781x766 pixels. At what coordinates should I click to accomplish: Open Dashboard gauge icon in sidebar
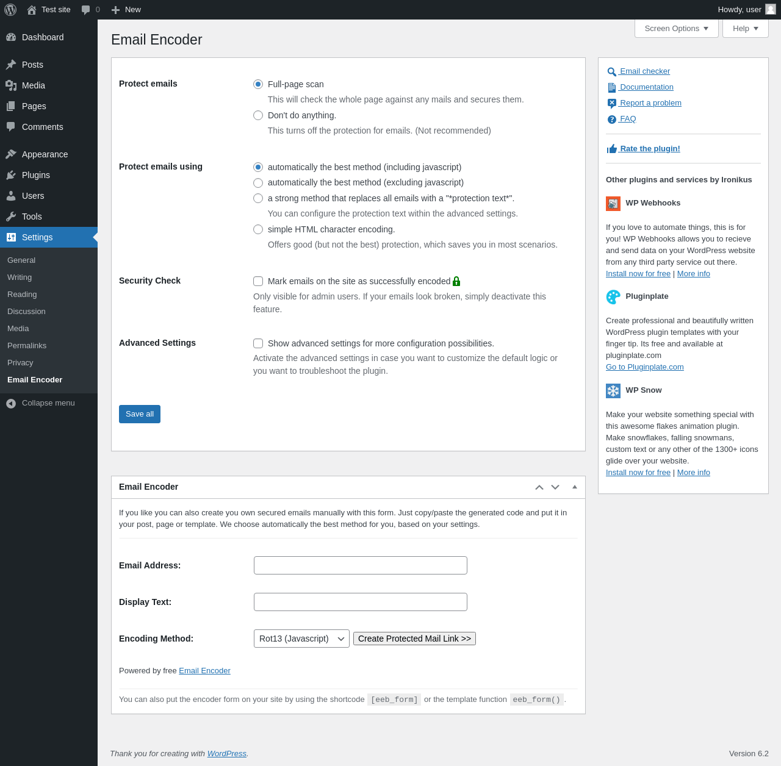pos(11,37)
